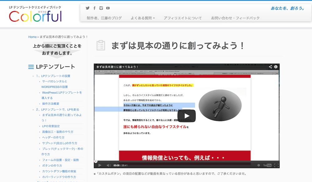Click the video info icon

click(276, 67)
